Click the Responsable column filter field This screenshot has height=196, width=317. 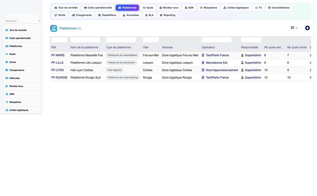(x=251, y=40)
